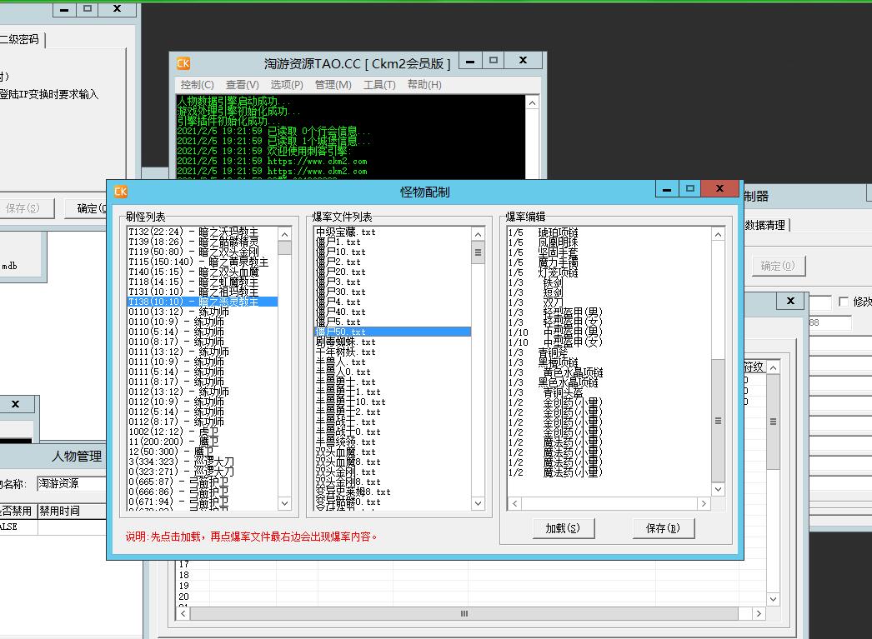Open the 工具(T) menu
872x639 pixels.
[x=379, y=85]
